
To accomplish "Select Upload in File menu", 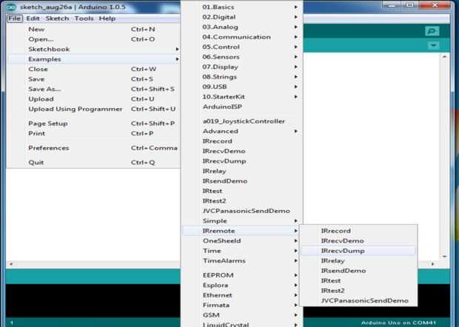I will point(94,99).
